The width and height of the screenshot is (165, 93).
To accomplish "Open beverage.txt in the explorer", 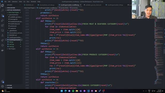I will (14, 19).
